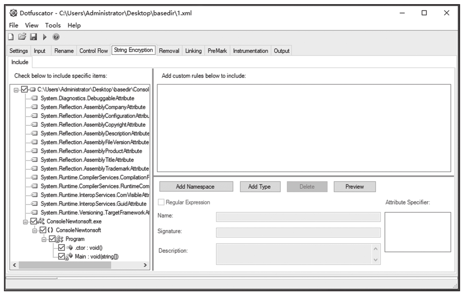Image resolution: width=464 pixels, height=295 pixels.
Task: Select the String Encryption tab
Action: click(133, 50)
